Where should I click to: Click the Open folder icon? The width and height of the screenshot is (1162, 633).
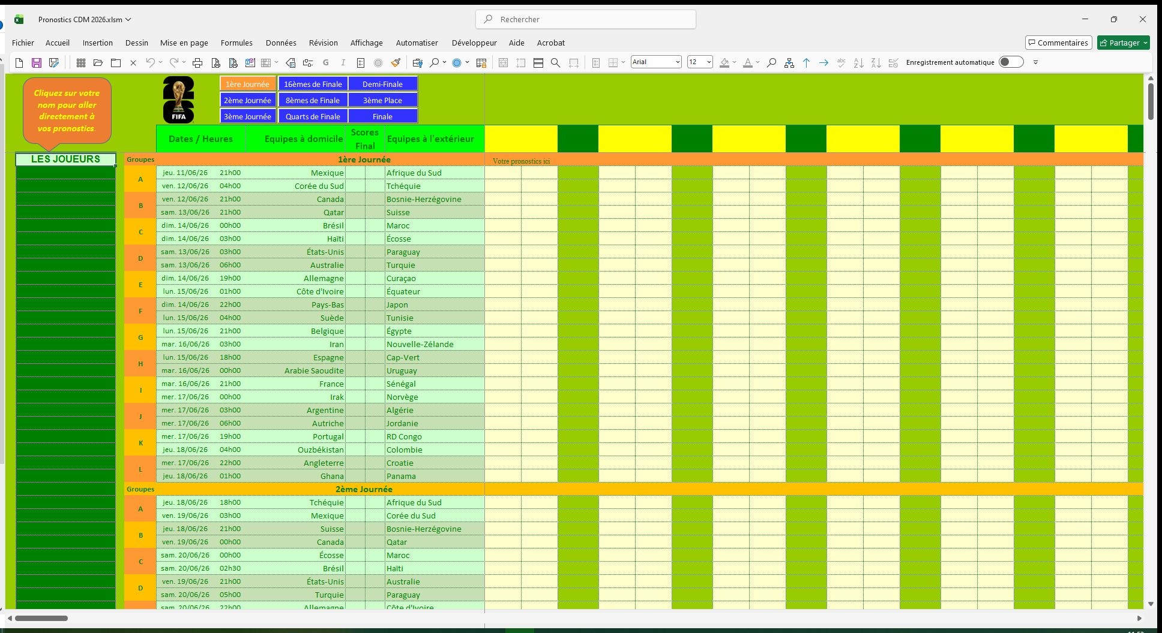pos(98,63)
